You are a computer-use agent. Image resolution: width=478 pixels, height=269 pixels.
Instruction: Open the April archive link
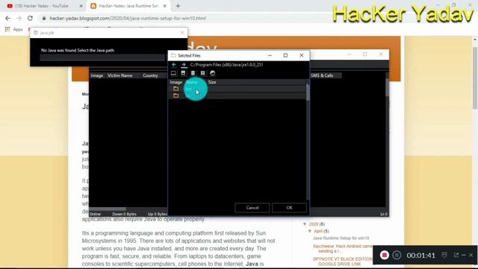click(x=318, y=231)
